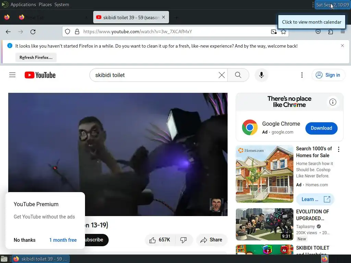Close the skibidi toilet browser tab
The width and height of the screenshot is (351, 263).
[164, 17]
